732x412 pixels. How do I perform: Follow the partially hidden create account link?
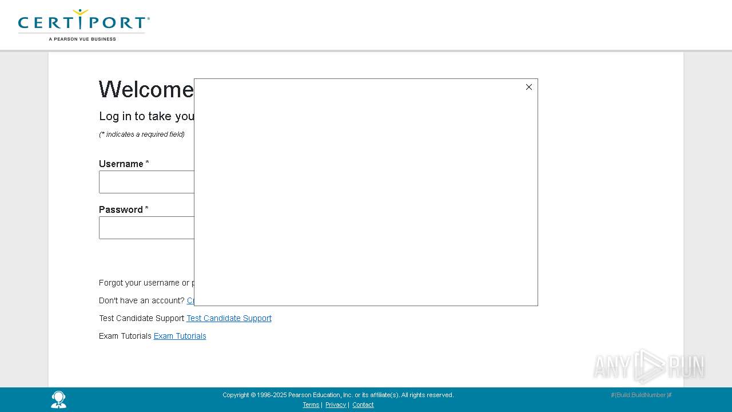(190, 300)
